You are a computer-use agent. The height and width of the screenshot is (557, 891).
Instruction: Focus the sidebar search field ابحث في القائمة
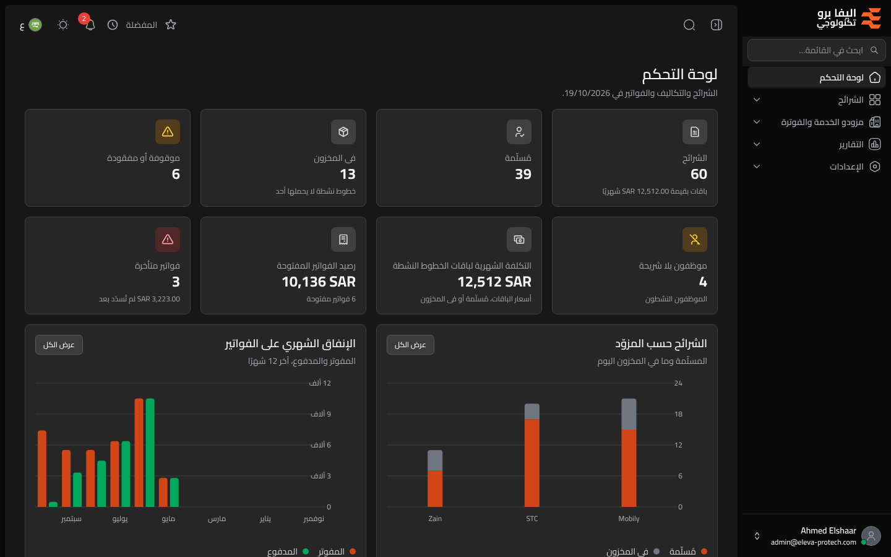click(817, 50)
